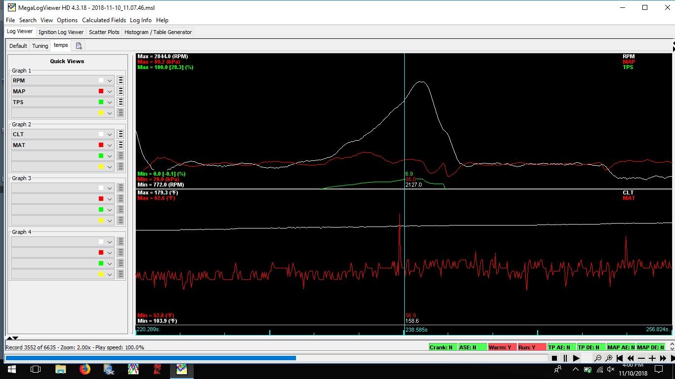Jump to beginning of the log

pyautogui.click(x=620, y=358)
